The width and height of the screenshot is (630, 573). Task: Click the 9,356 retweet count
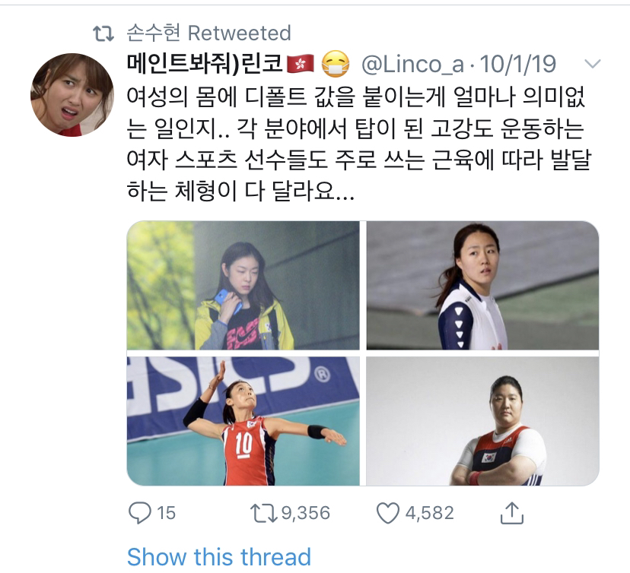[x=306, y=513]
